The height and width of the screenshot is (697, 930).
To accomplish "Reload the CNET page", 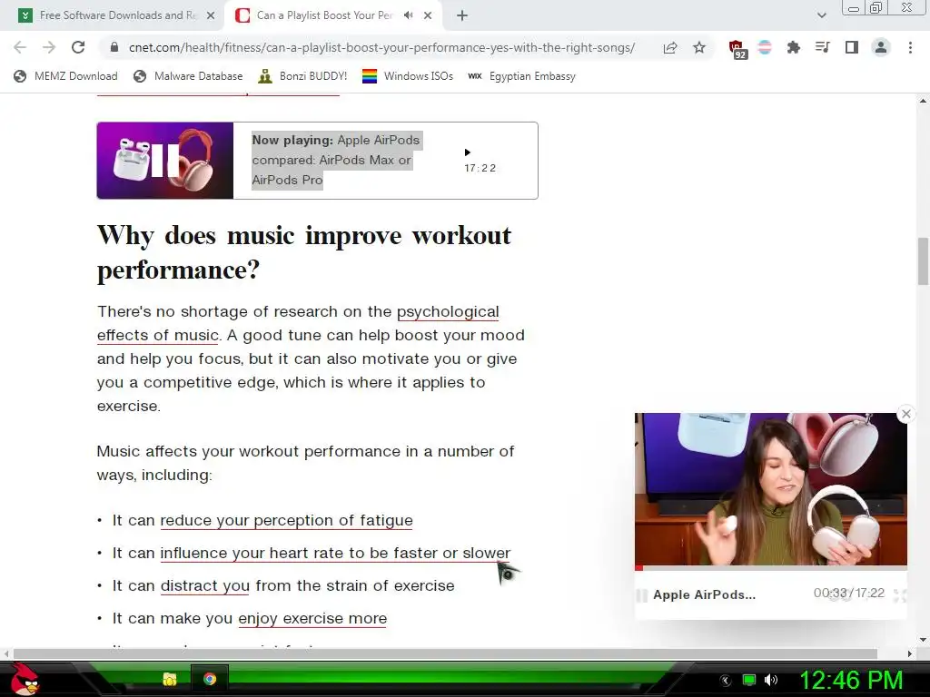I will 78,47.
